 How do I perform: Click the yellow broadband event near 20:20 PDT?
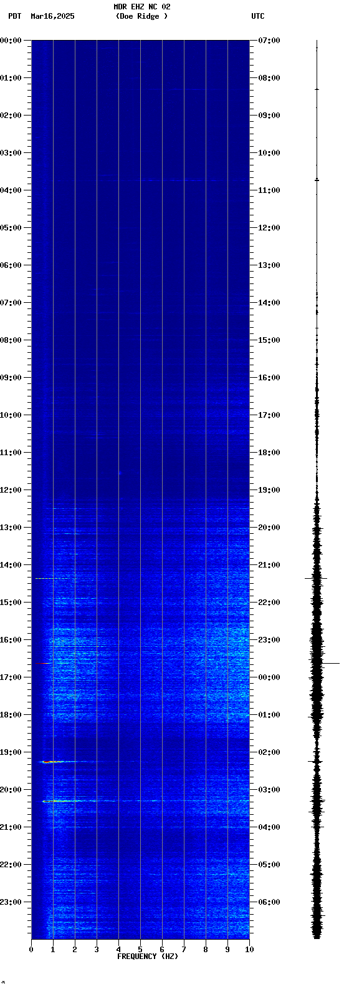pyautogui.click(x=61, y=800)
